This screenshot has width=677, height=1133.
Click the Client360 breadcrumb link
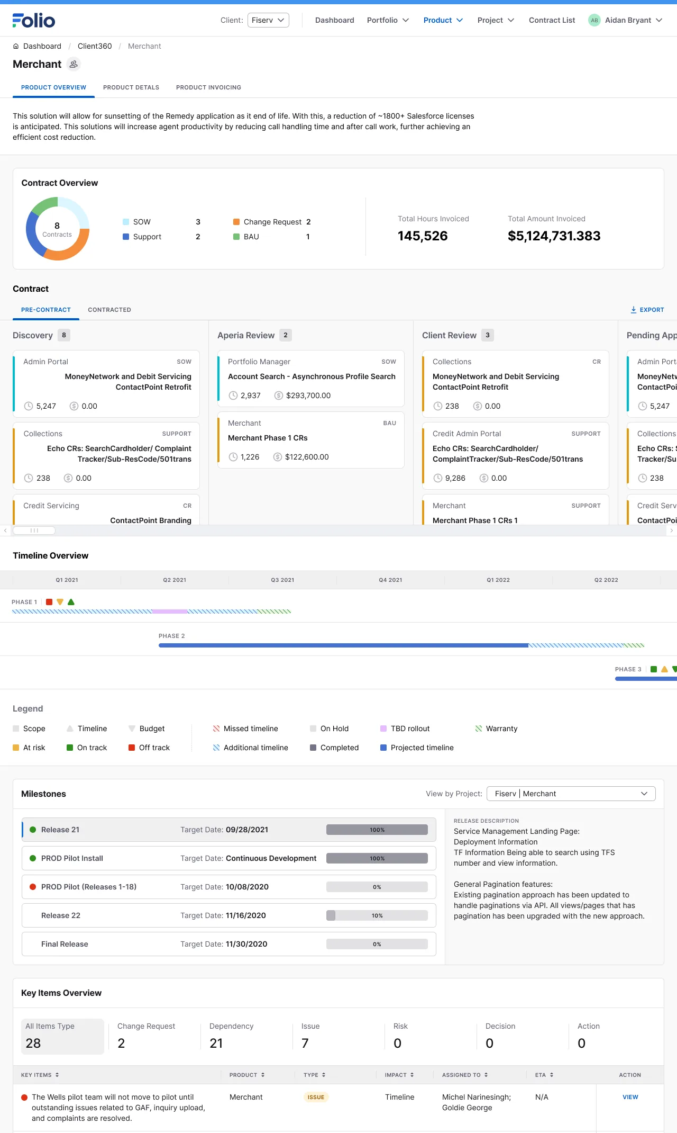pos(95,46)
